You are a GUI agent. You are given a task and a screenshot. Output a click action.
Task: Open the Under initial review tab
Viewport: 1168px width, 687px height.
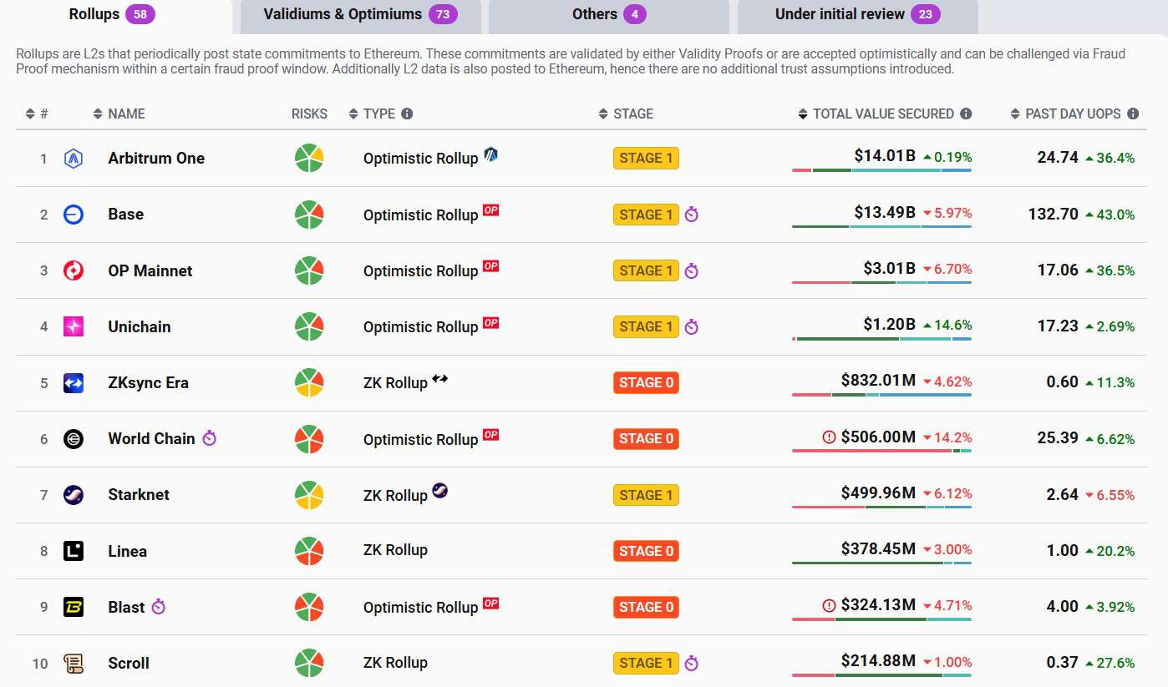pyautogui.click(x=858, y=15)
